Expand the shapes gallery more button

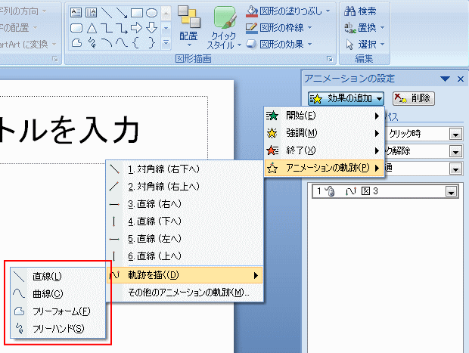click(x=166, y=43)
